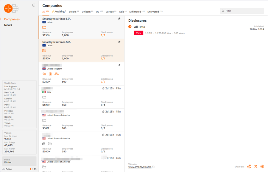Image resolution: width=268 pixels, height=172 pixels.
Task: Click the 650 employees value
Action: (64, 105)
